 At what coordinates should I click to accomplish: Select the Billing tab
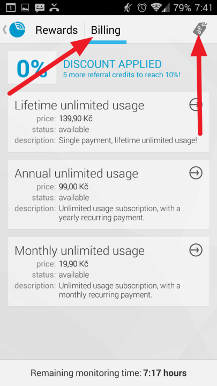[x=106, y=30]
